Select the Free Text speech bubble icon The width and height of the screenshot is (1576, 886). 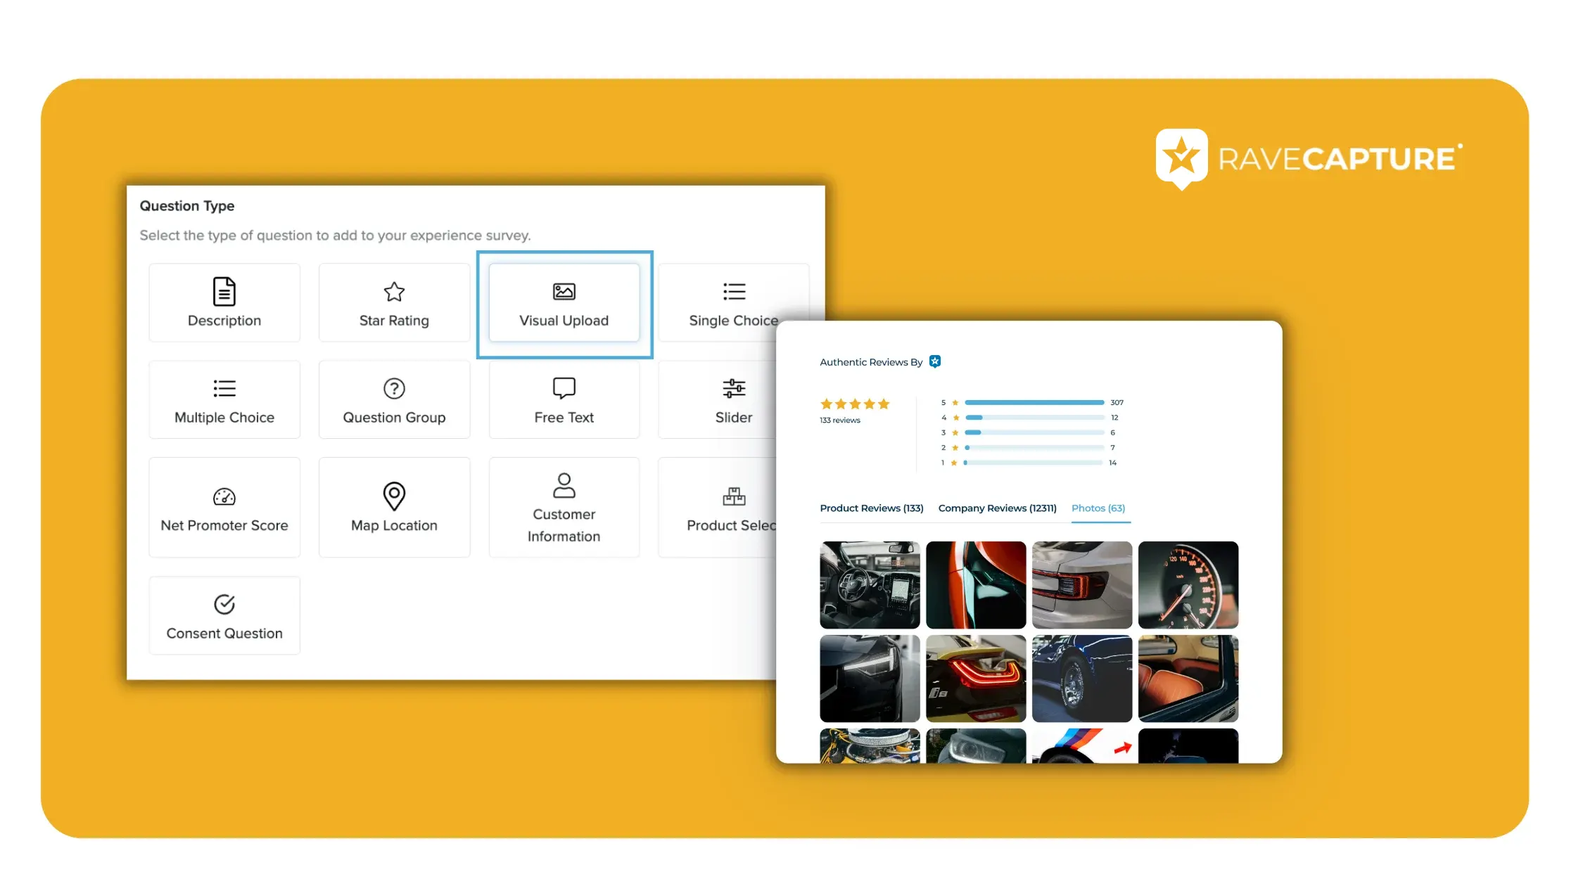pos(564,388)
